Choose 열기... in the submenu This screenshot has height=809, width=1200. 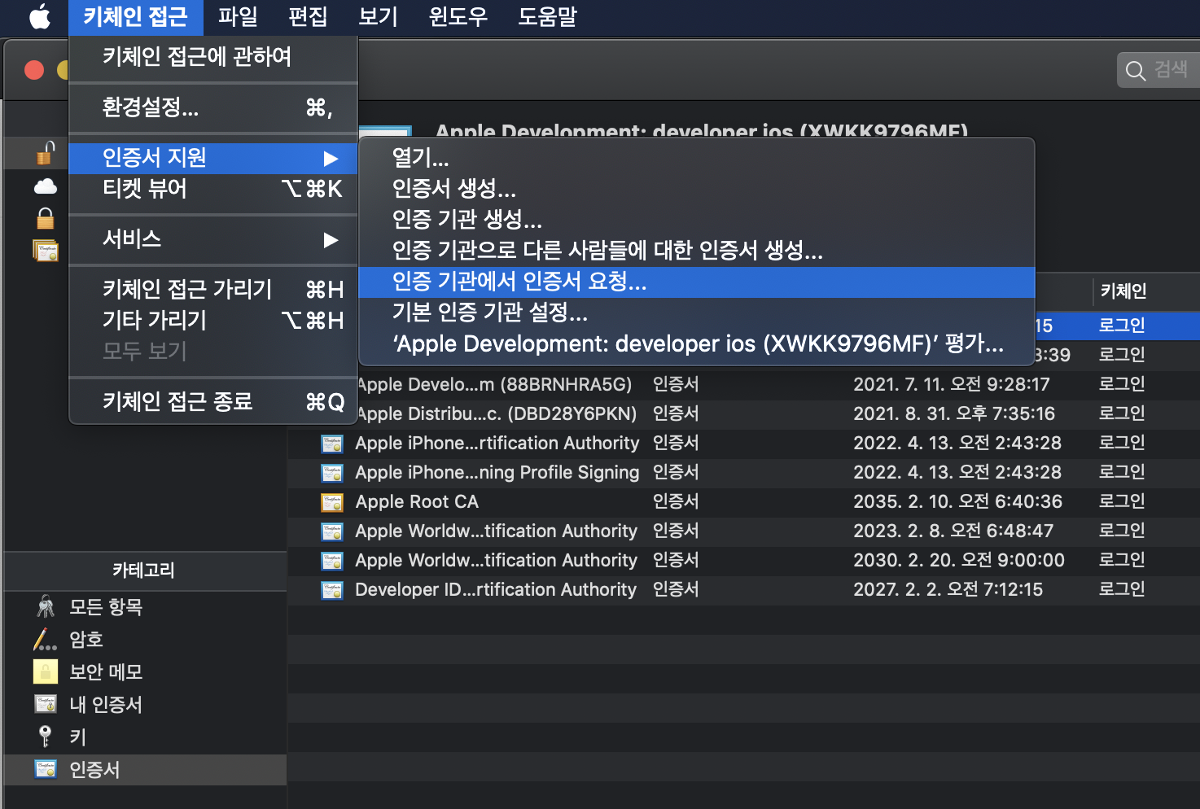click(697, 158)
